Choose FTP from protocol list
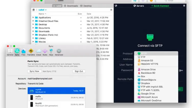This screenshot has width=192, height=108. tap(156, 57)
